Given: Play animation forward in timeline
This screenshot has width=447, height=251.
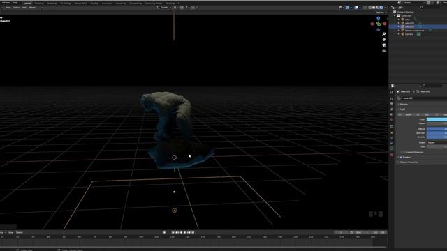Looking at the screenshot, I should click(184, 232).
